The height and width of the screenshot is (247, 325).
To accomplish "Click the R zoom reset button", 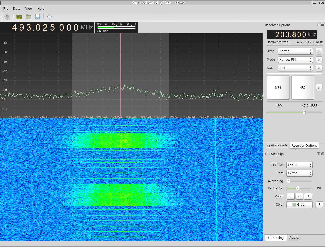I will [291, 196].
